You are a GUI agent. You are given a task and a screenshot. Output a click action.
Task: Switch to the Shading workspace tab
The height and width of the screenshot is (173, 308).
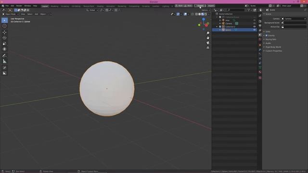[x=100, y=6]
